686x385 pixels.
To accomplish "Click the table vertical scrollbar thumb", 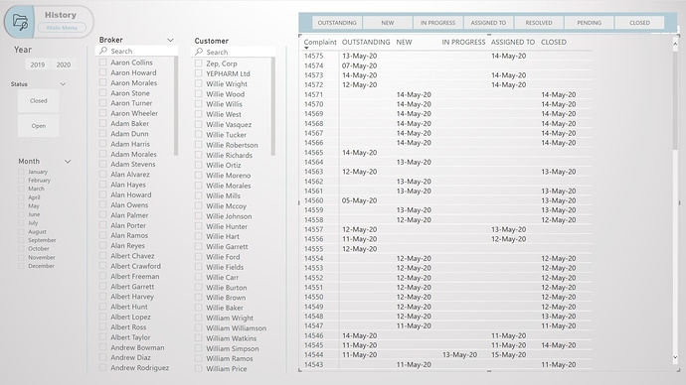I will tap(675, 100).
